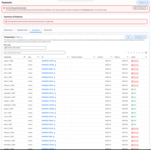Open invoice link for August 1, 2026

[48, 61]
